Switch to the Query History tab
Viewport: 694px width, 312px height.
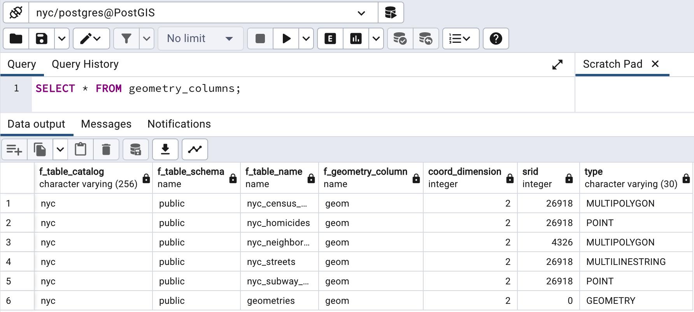tap(85, 64)
